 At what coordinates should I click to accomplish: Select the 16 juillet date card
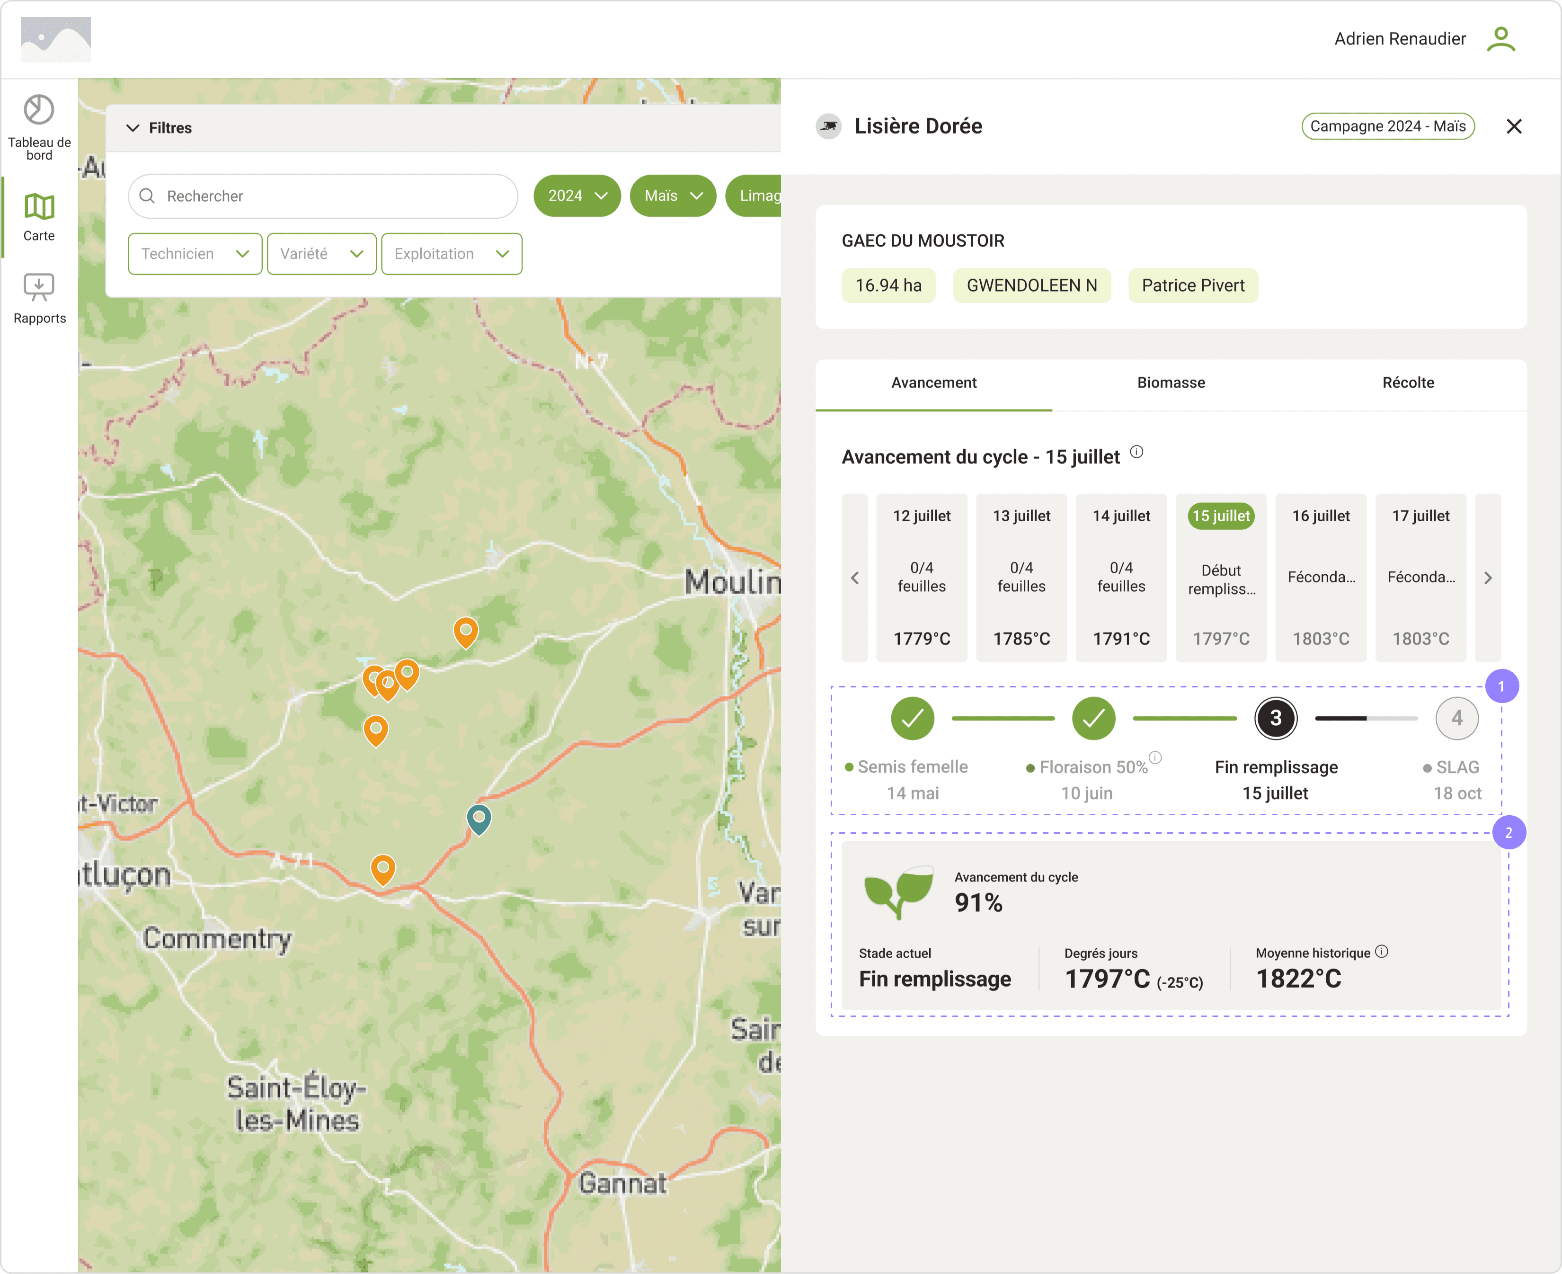[x=1321, y=578]
